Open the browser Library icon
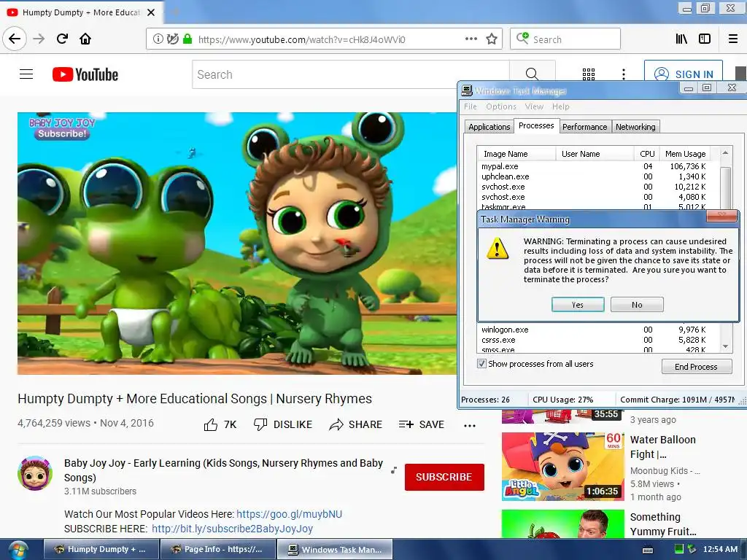Image resolution: width=747 pixels, height=560 pixels. [x=681, y=39]
